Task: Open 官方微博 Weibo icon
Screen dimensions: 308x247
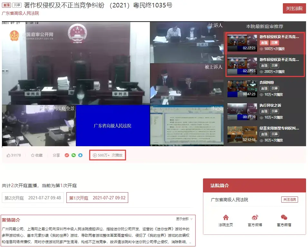Action: click(255, 217)
